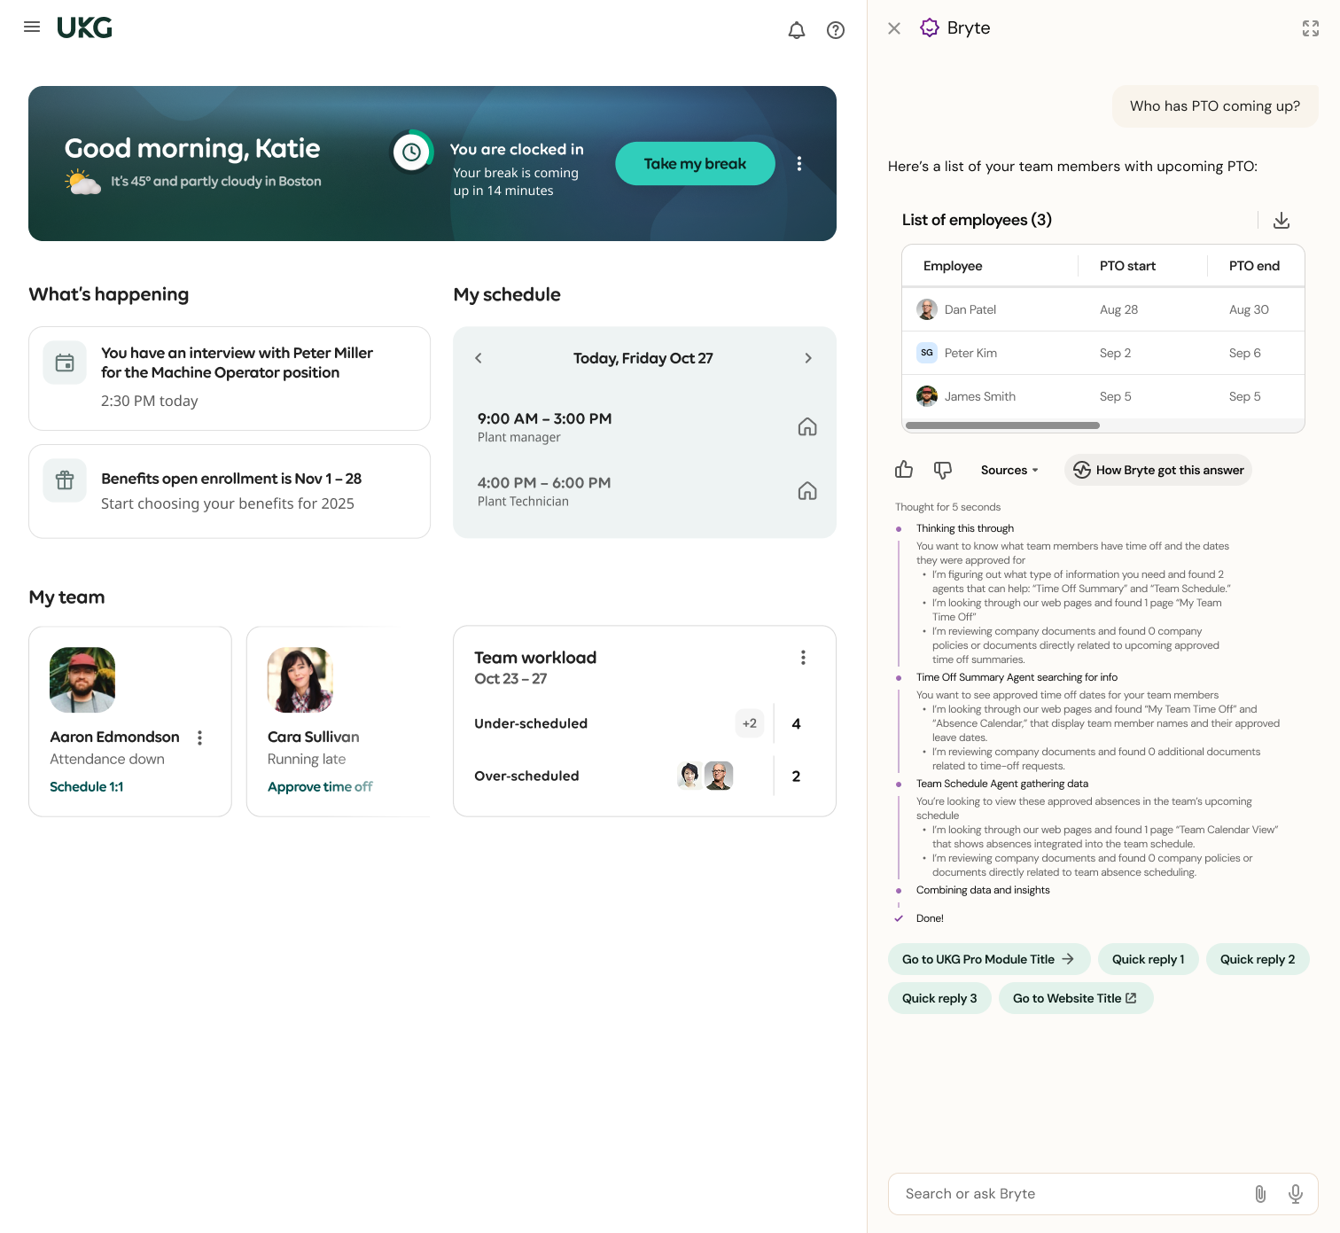Viewport: 1340px width, 1233px height.
Task: Give thumbs down to Bryte answer
Action: click(943, 470)
